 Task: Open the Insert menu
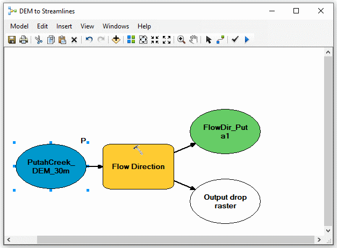pyautogui.click(x=64, y=26)
